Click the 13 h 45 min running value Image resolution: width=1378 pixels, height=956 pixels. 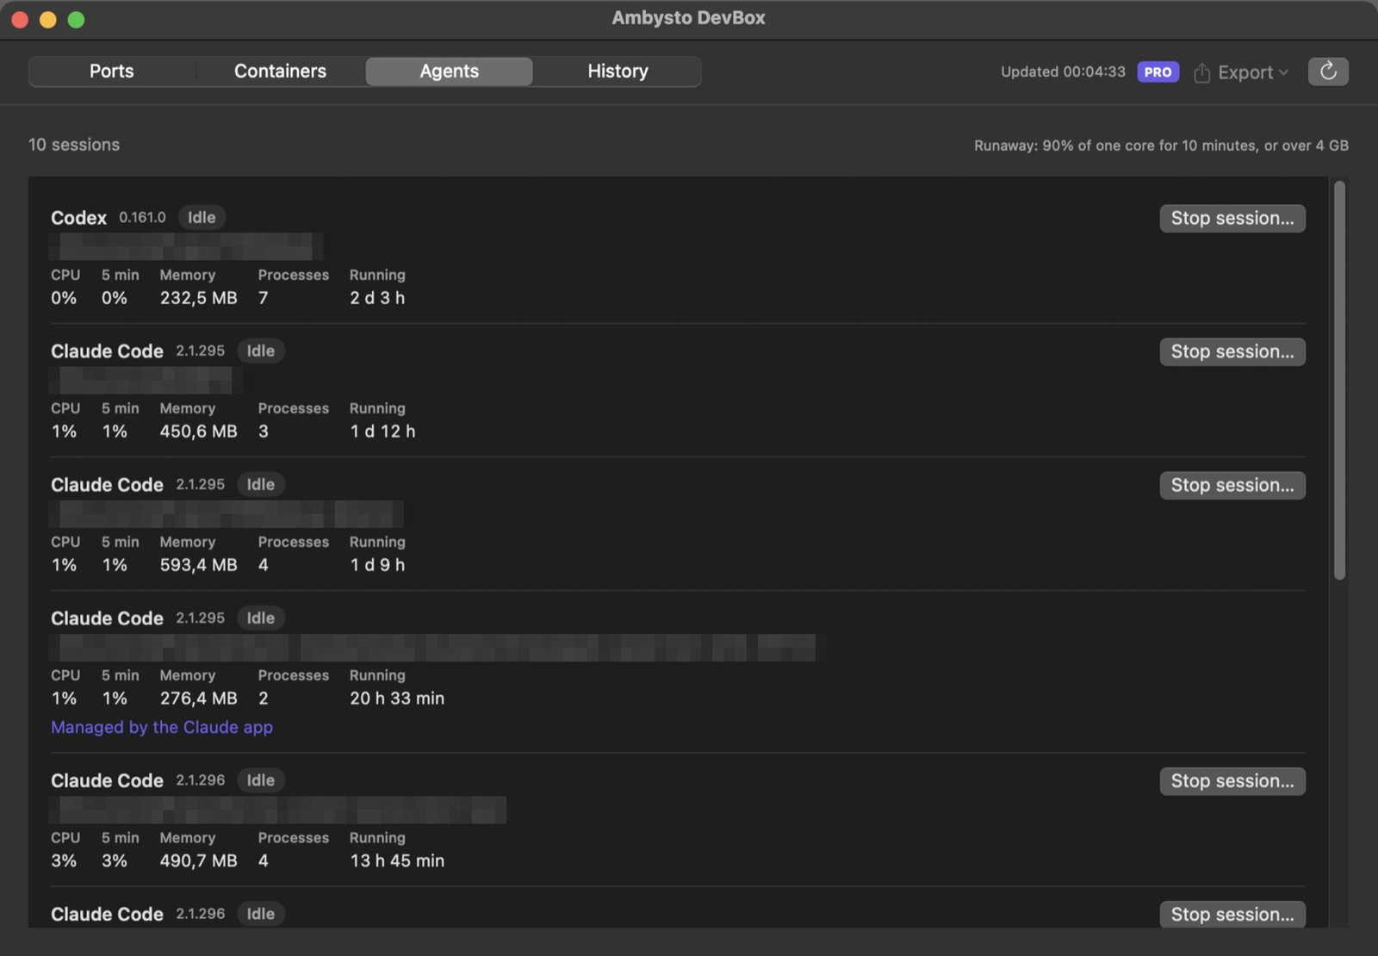coord(397,860)
